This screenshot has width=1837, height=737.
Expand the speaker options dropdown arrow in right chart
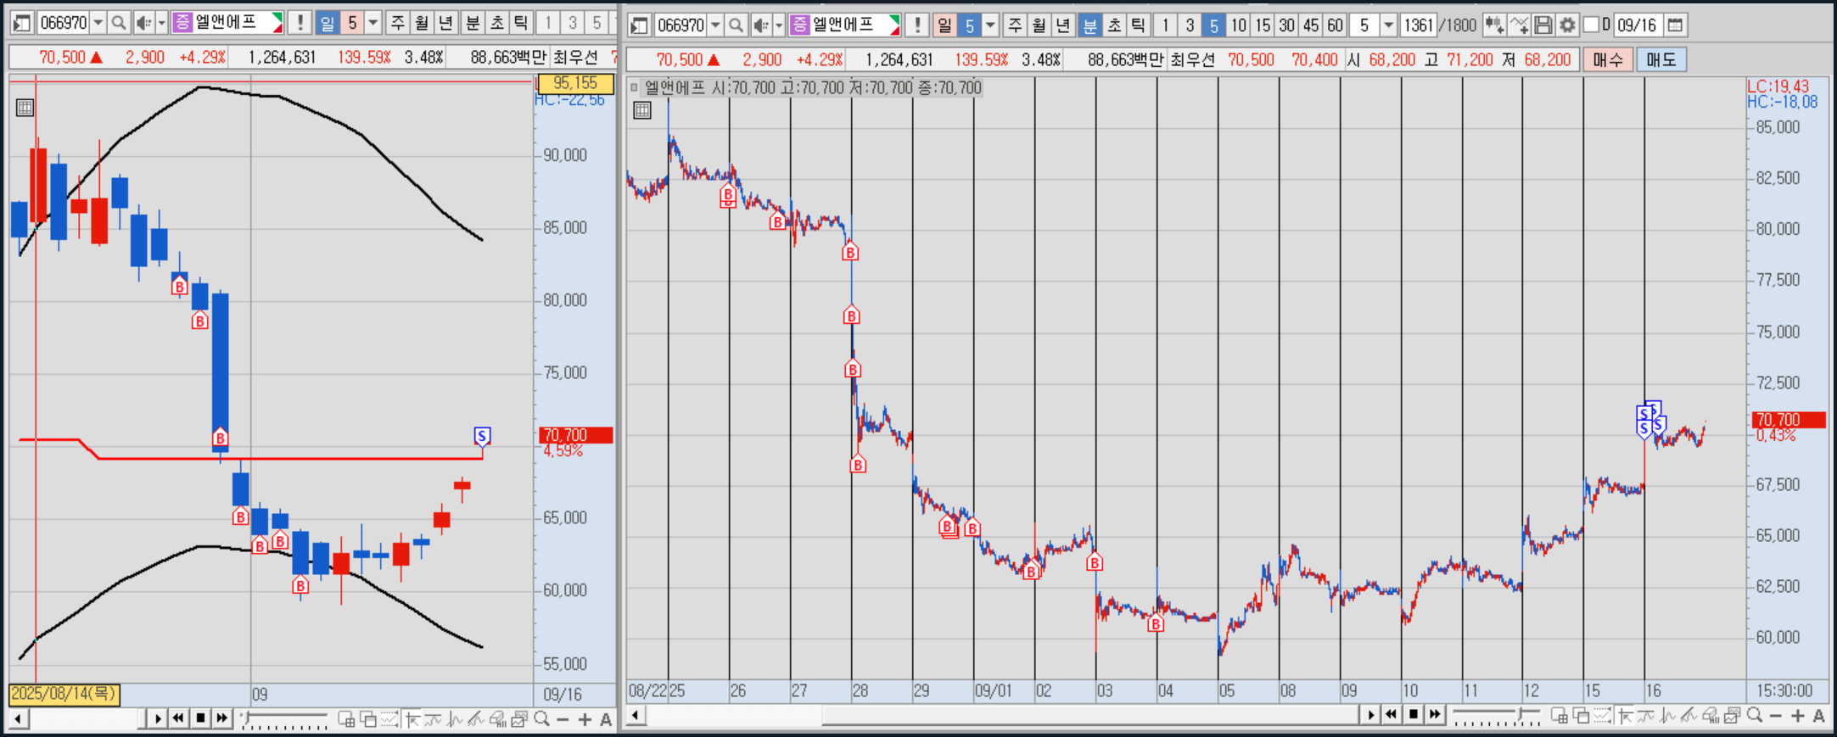tap(778, 25)
